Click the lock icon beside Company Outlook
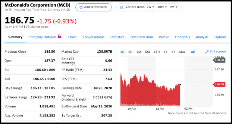Image resolution: width=232 pixels, height=124 pixels. click(59, 36)
